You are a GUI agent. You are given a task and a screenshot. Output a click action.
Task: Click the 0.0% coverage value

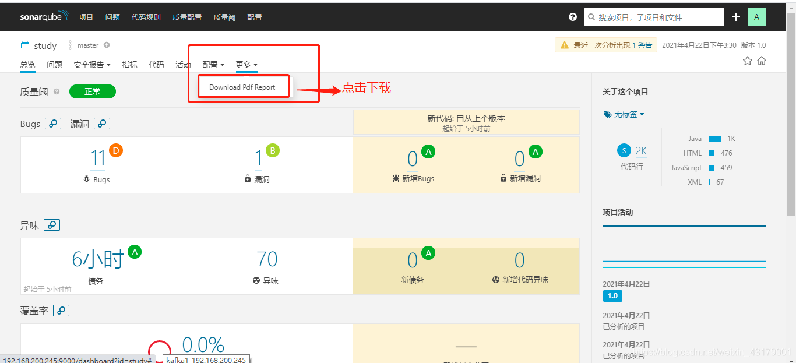tap(203, 345)
